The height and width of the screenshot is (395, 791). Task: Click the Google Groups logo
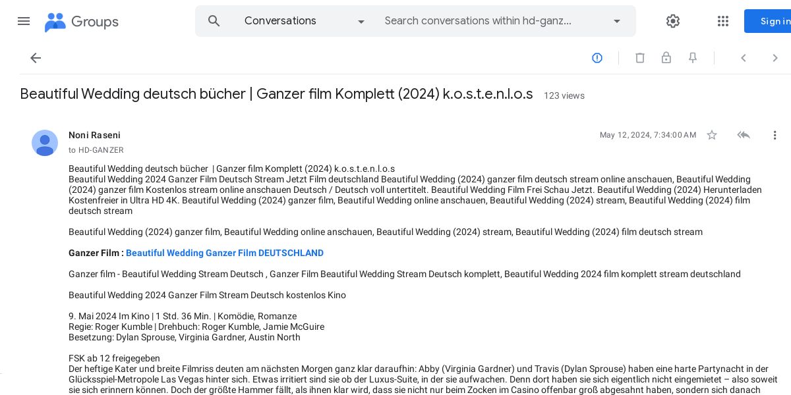coord(82,22)
